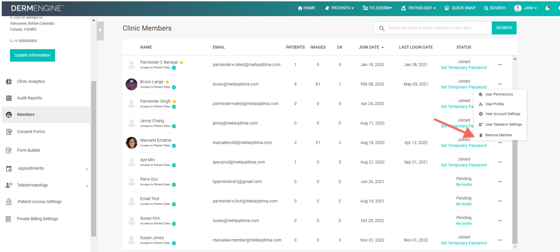Click Jenny Chang's patient data access checkmark

coord(174,126)
